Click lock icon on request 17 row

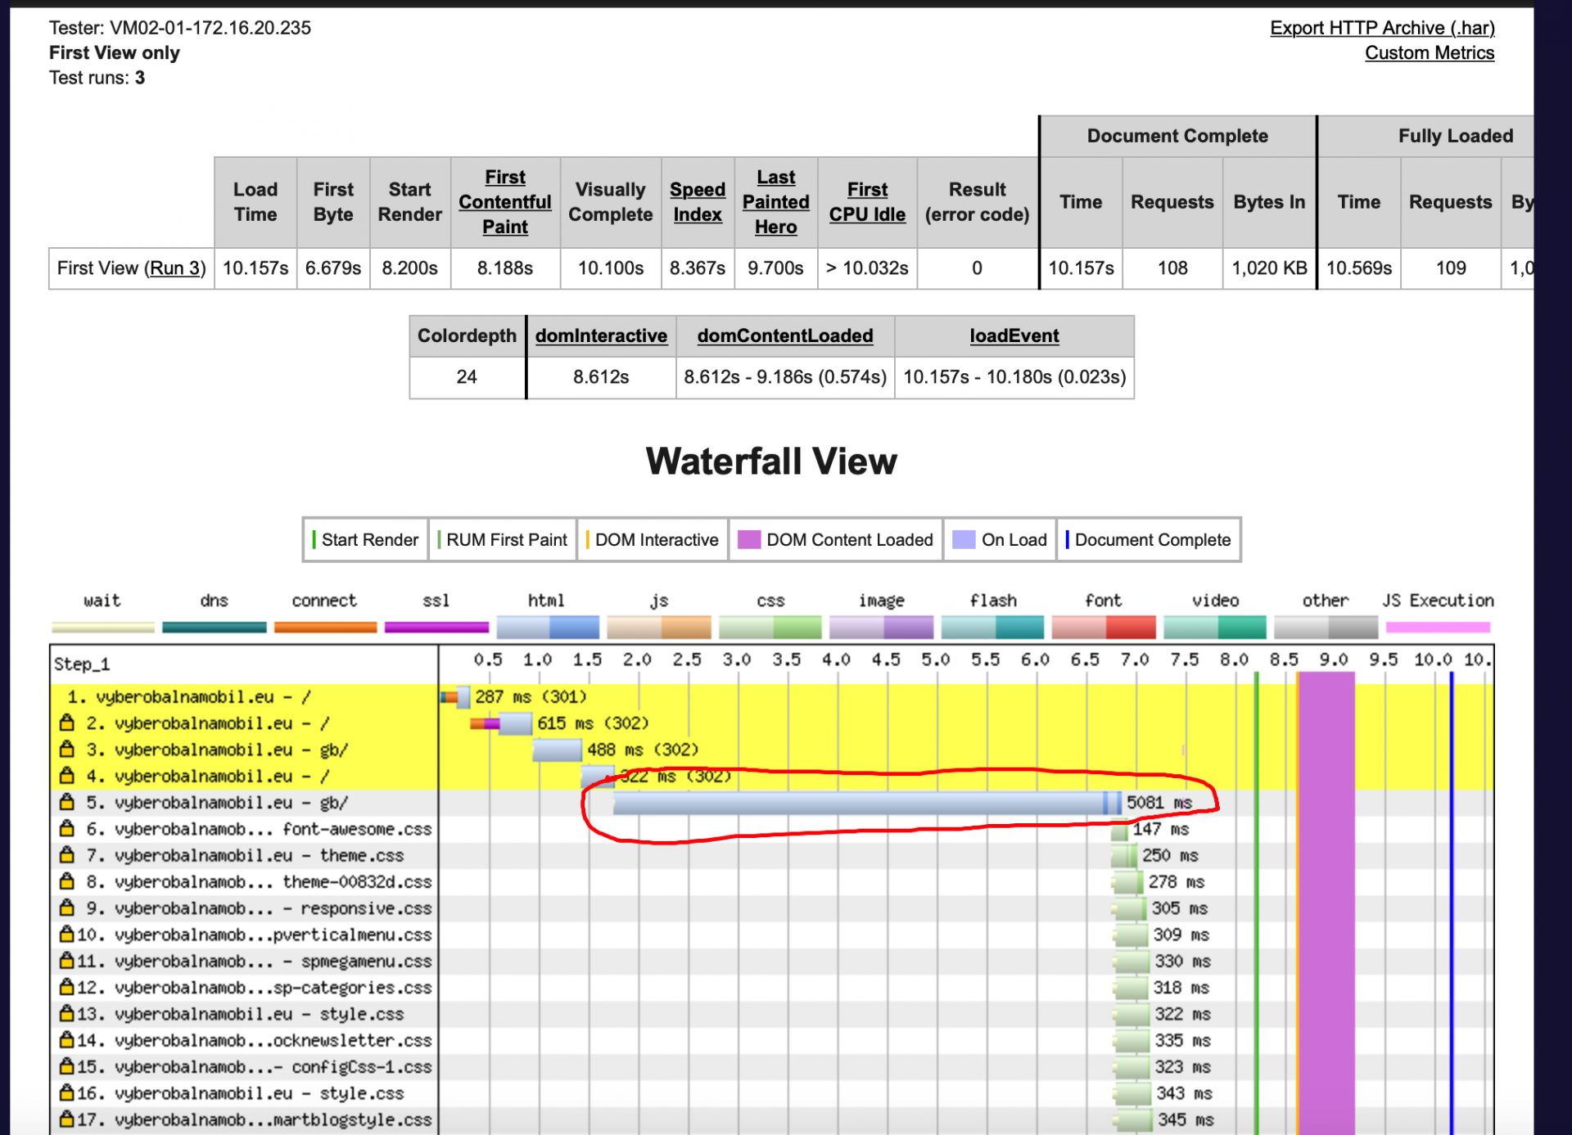coord(67,1119)
